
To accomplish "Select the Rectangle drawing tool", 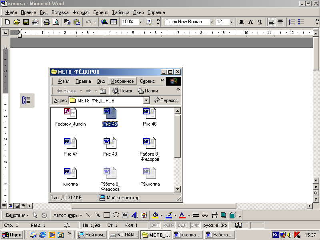I will tap(107, 215).
